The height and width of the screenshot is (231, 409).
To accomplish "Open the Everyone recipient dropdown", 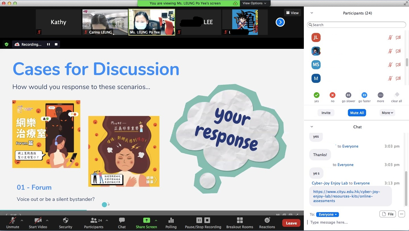I will [x=327, y=215].
